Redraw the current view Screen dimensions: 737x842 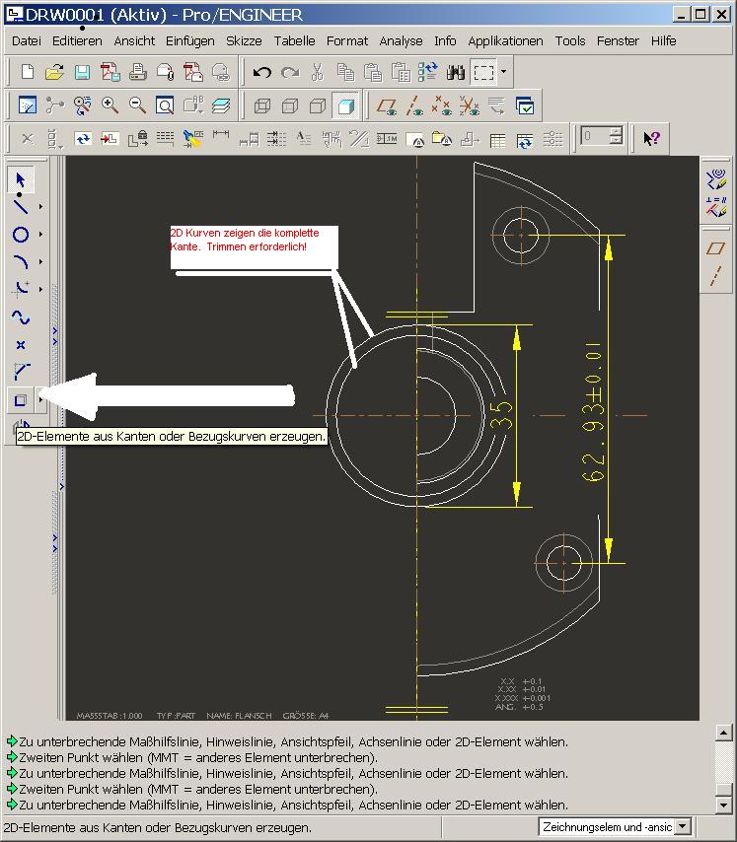[x=28, y=105]
